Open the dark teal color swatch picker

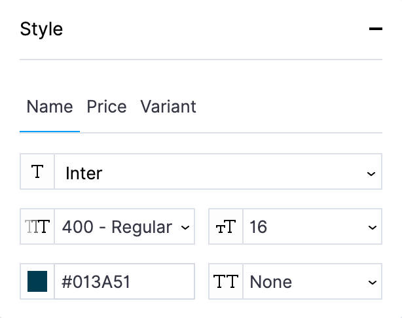(37, 282)
